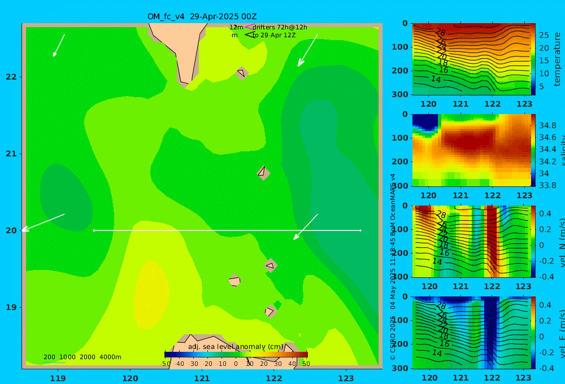This screenshot has height=384, width=565.
Task: Click the CSIRO BoM OceanMAPS v4 credit text
Action: point(393,267)
